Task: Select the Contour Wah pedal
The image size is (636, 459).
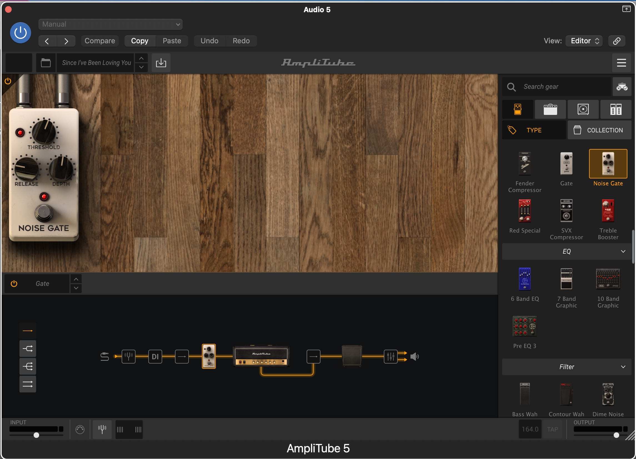Action: tap(567, 399)
